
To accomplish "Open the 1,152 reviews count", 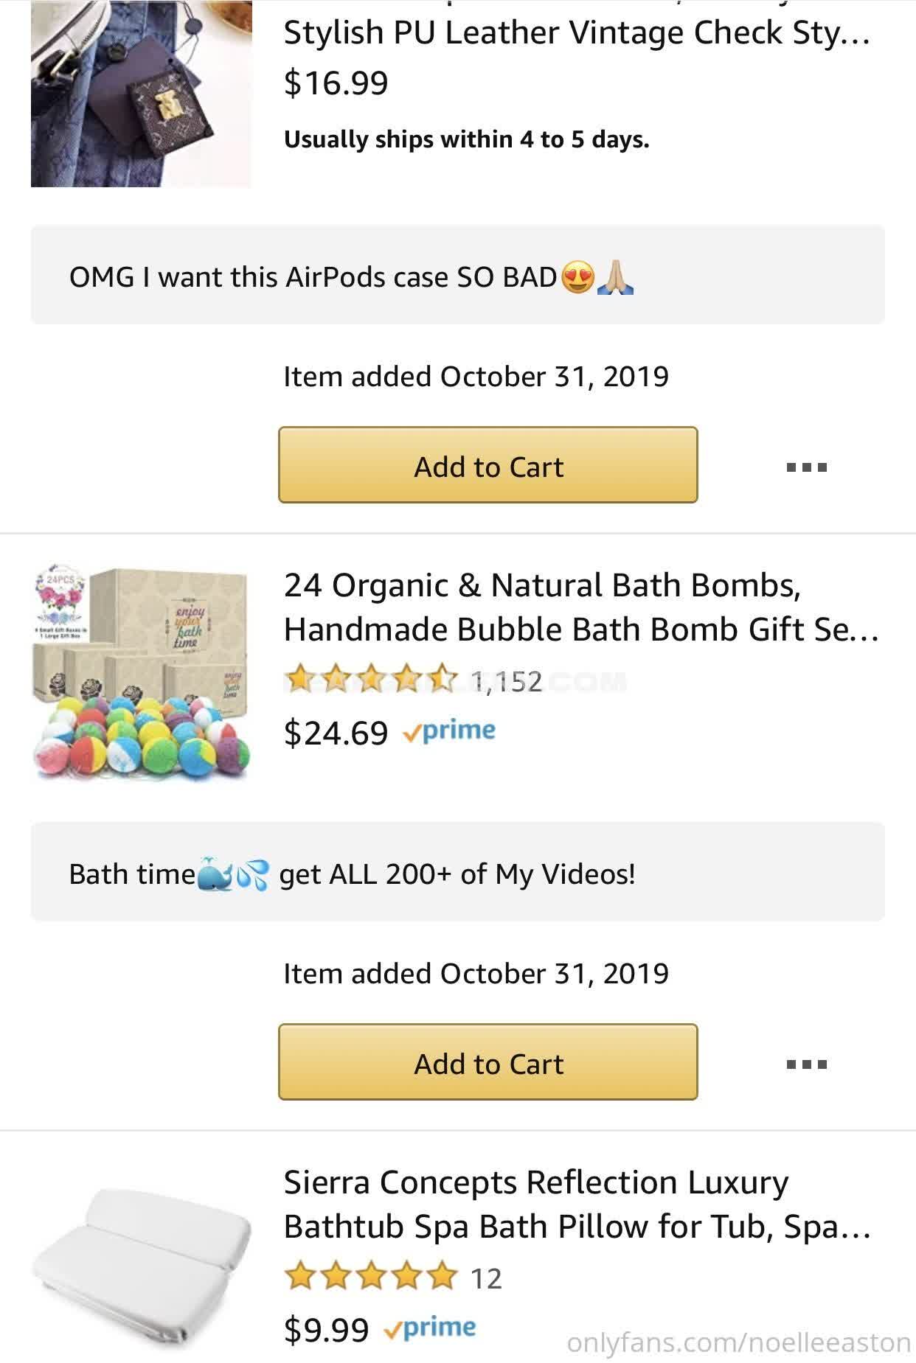I will click(506, 682).
